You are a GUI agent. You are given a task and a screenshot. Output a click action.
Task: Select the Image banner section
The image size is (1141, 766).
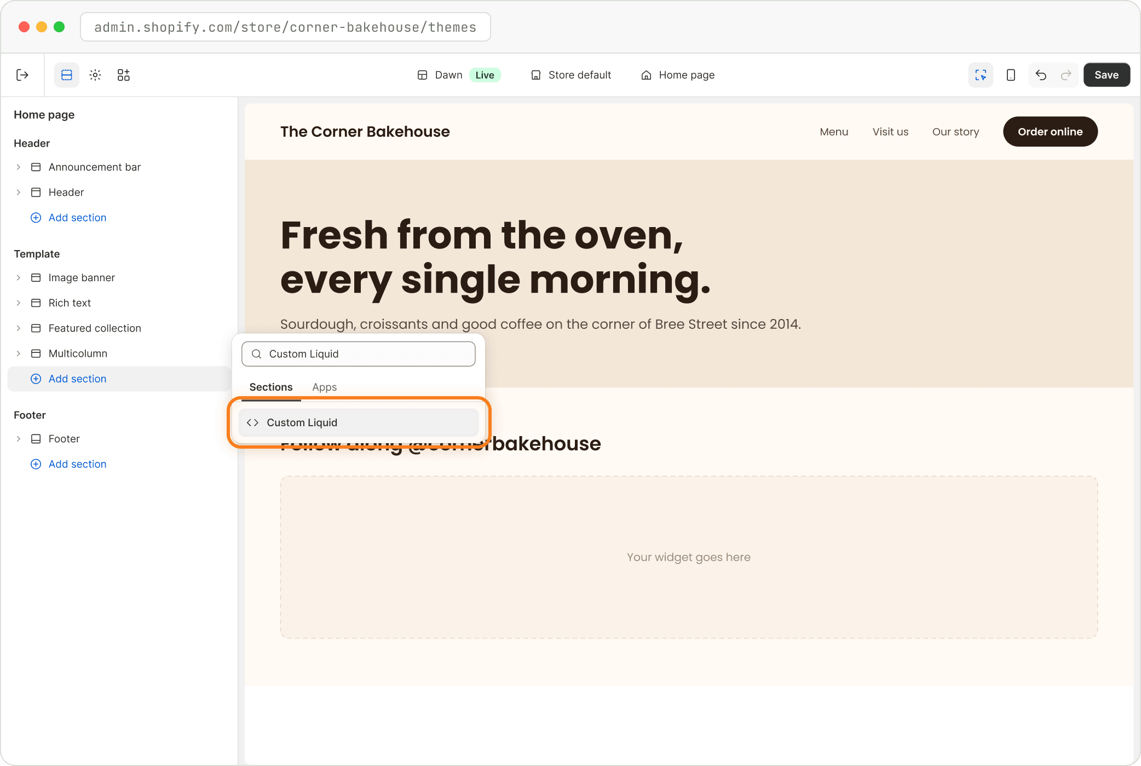pyautogui.click(x=119, y=277)
